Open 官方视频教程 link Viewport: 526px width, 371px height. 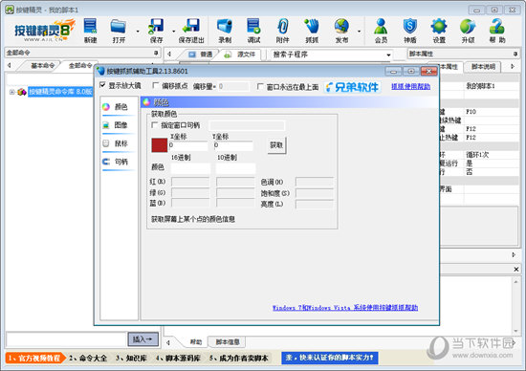tap(34, 358)
